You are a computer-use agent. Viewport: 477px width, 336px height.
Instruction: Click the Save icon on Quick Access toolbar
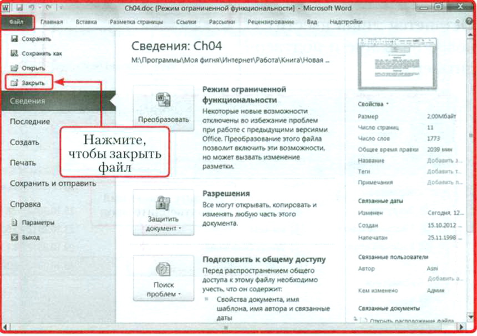coord(19,7)
